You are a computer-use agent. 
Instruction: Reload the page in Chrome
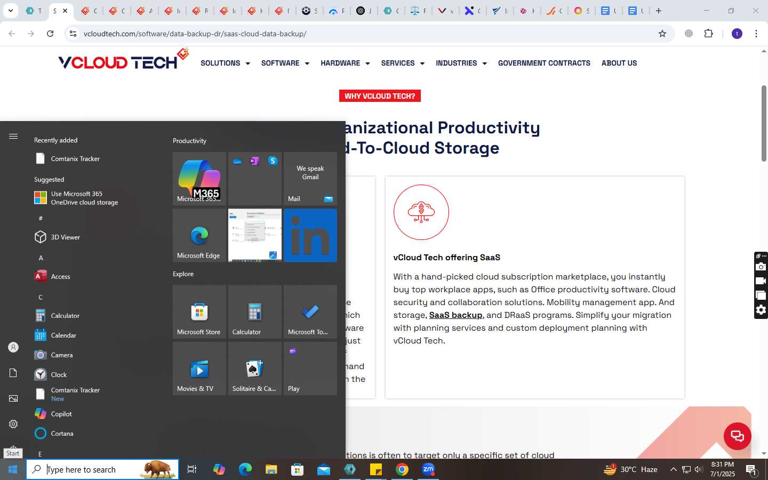point(50,34)
